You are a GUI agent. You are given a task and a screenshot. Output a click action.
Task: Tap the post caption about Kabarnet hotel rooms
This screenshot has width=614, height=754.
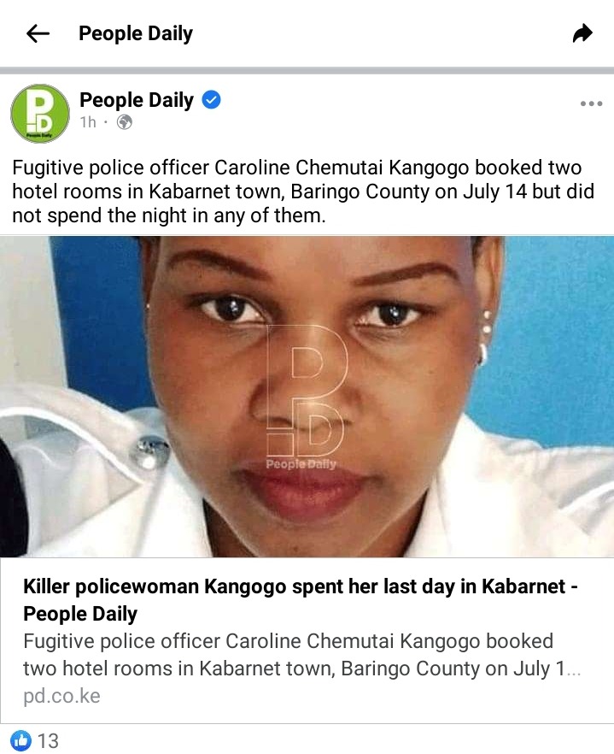[303, 191]
